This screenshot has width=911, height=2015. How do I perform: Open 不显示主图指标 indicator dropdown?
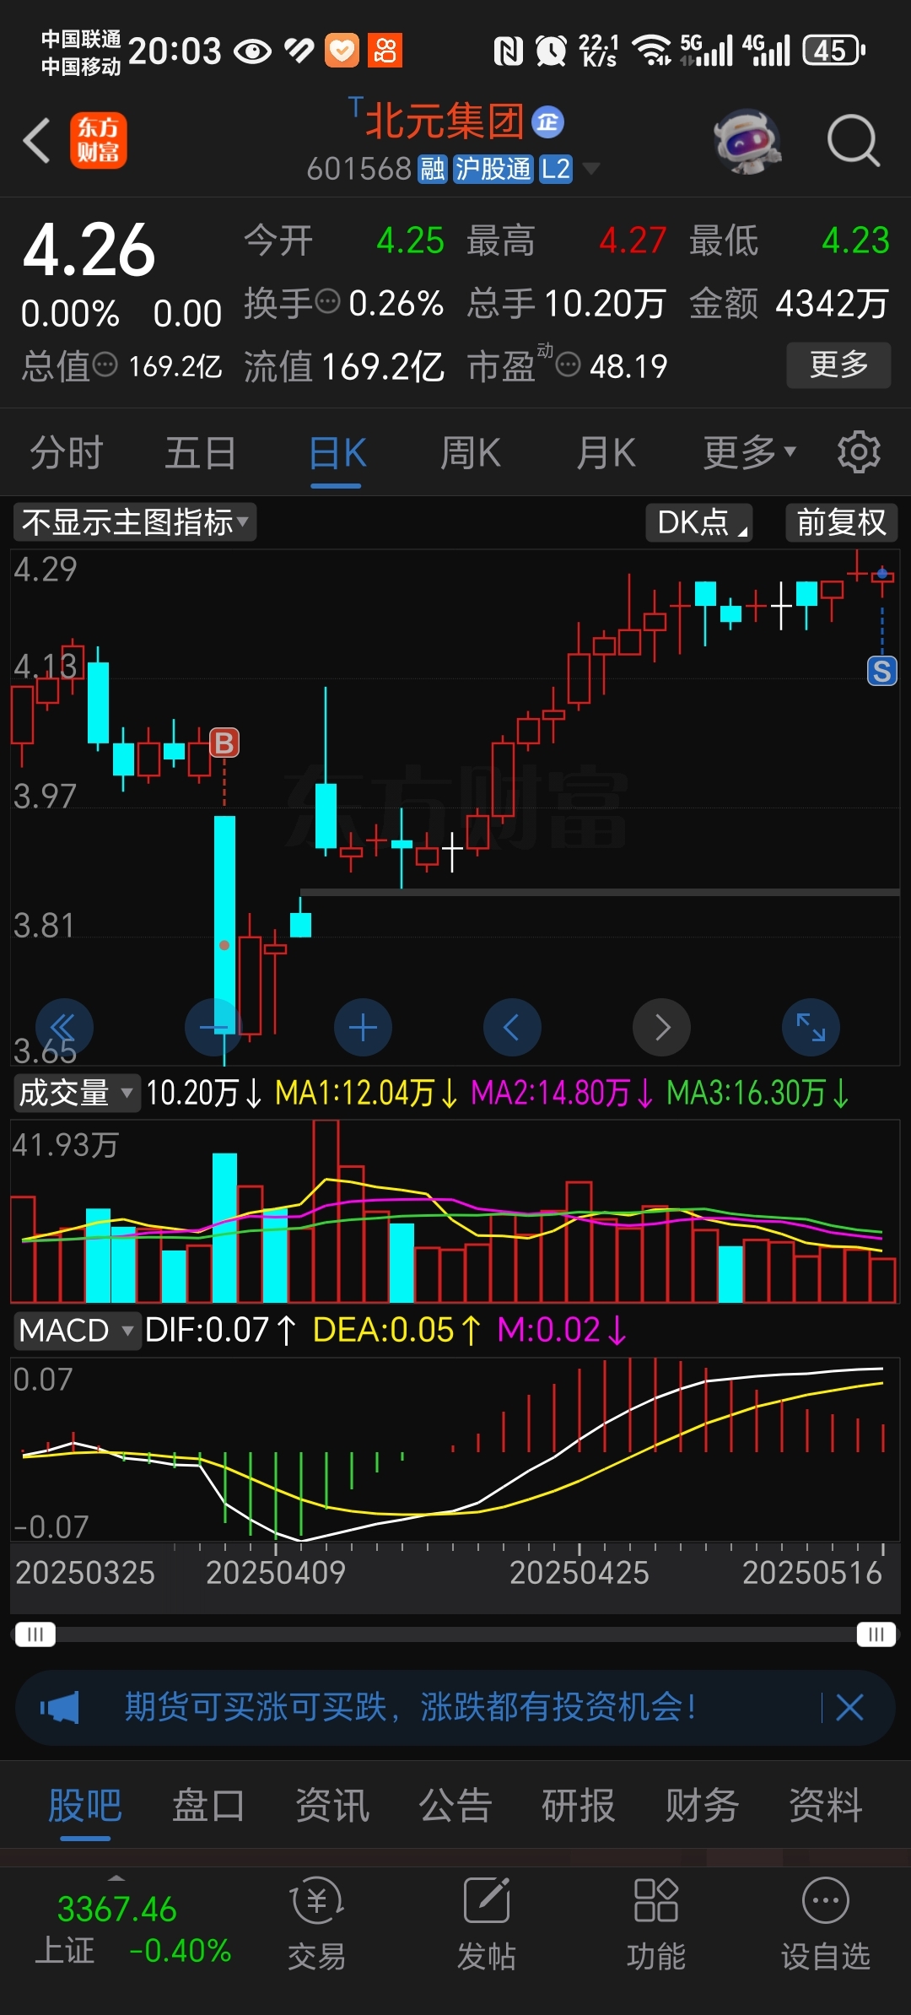(x=135, y=522)
